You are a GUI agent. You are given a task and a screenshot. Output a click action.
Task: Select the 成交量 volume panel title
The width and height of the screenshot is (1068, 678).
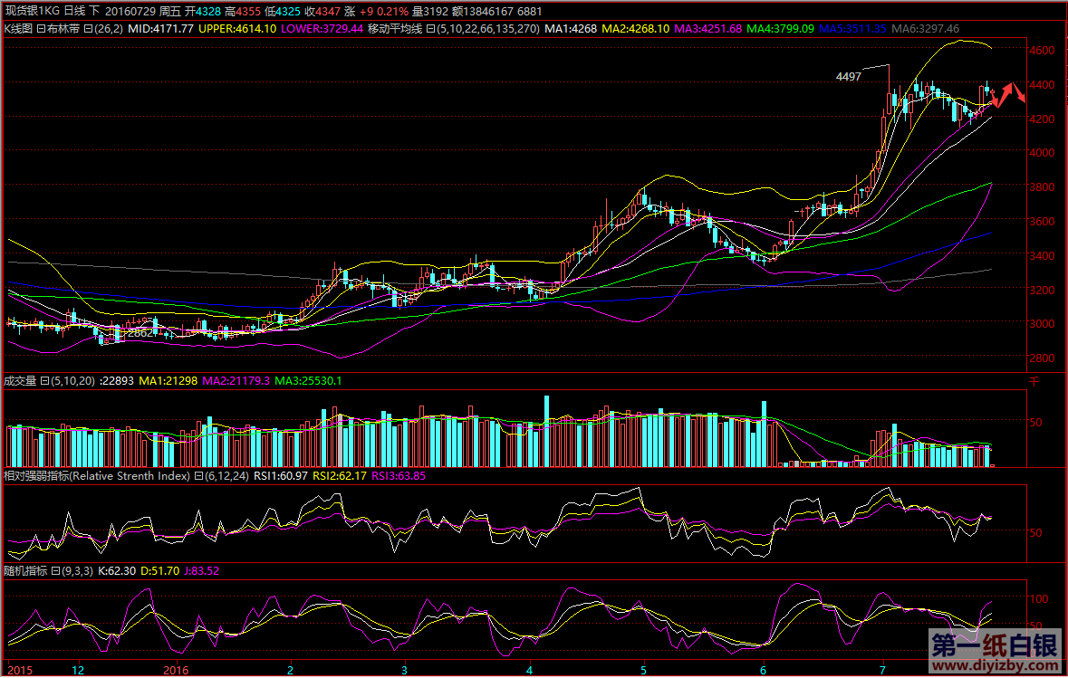[20, 381]
